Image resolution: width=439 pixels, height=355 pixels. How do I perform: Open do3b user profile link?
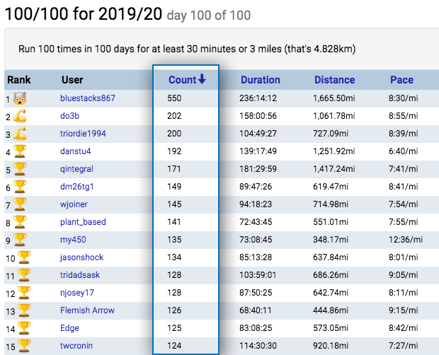pos(69,116)
